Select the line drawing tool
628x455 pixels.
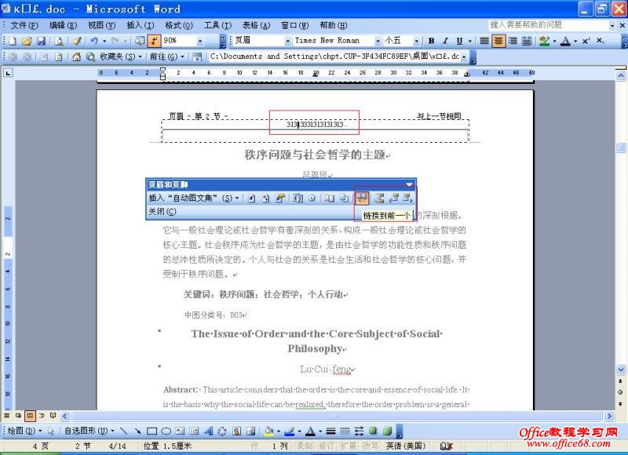pyautogui.click(x=123, y=431)
